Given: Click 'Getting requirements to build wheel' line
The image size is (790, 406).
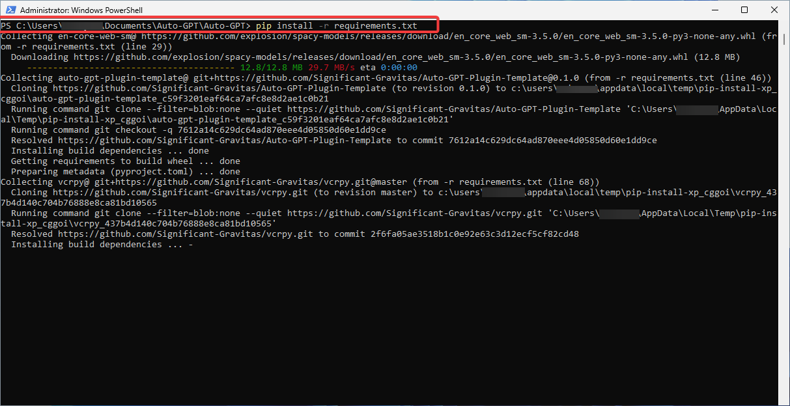Looking at the screenshot, I should tap(126, 161).
